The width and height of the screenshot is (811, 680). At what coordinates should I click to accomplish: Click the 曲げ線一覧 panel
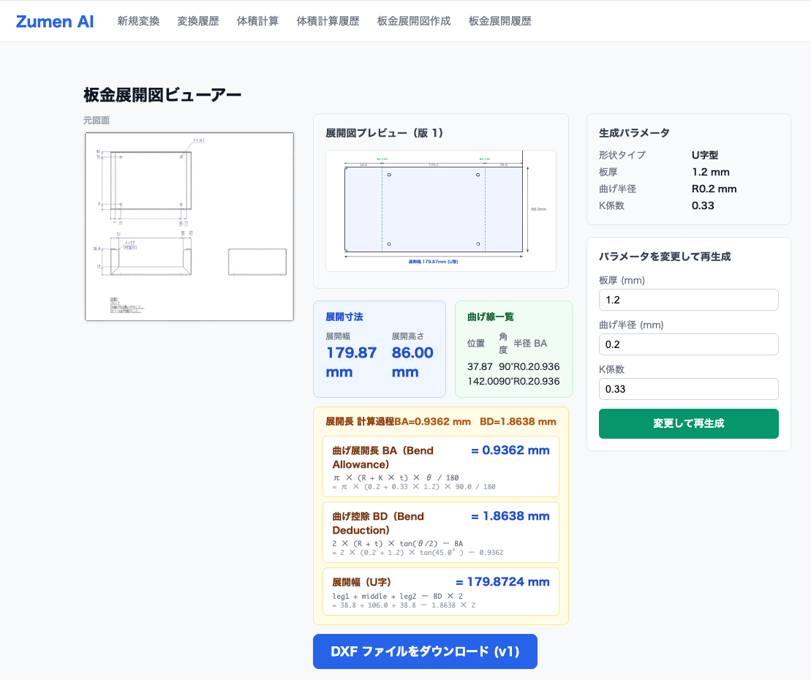pos(514,349)
